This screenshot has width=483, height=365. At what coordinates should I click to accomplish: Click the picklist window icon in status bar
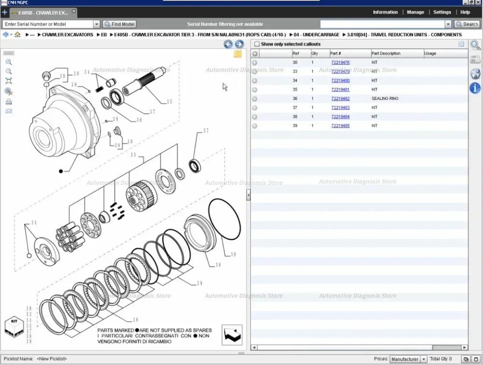point(466,359)
